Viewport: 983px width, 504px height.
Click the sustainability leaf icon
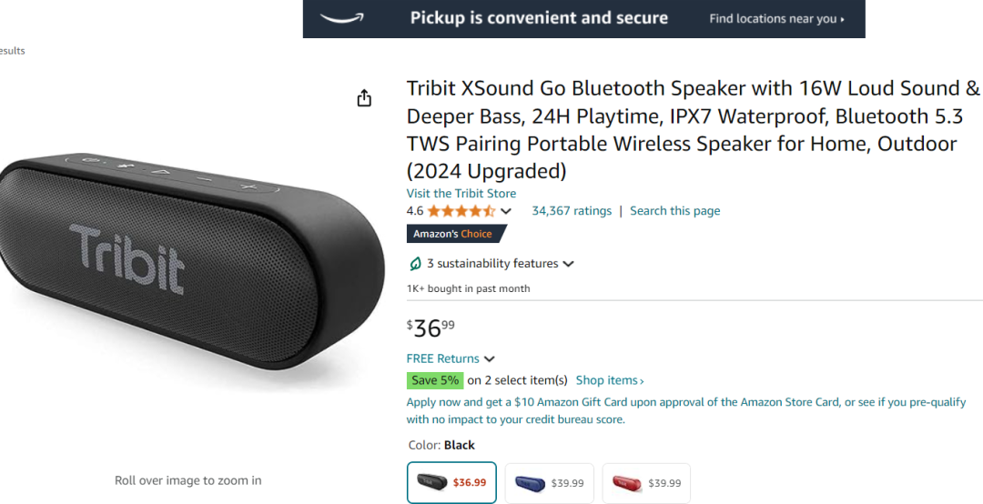tap(416, 264)
